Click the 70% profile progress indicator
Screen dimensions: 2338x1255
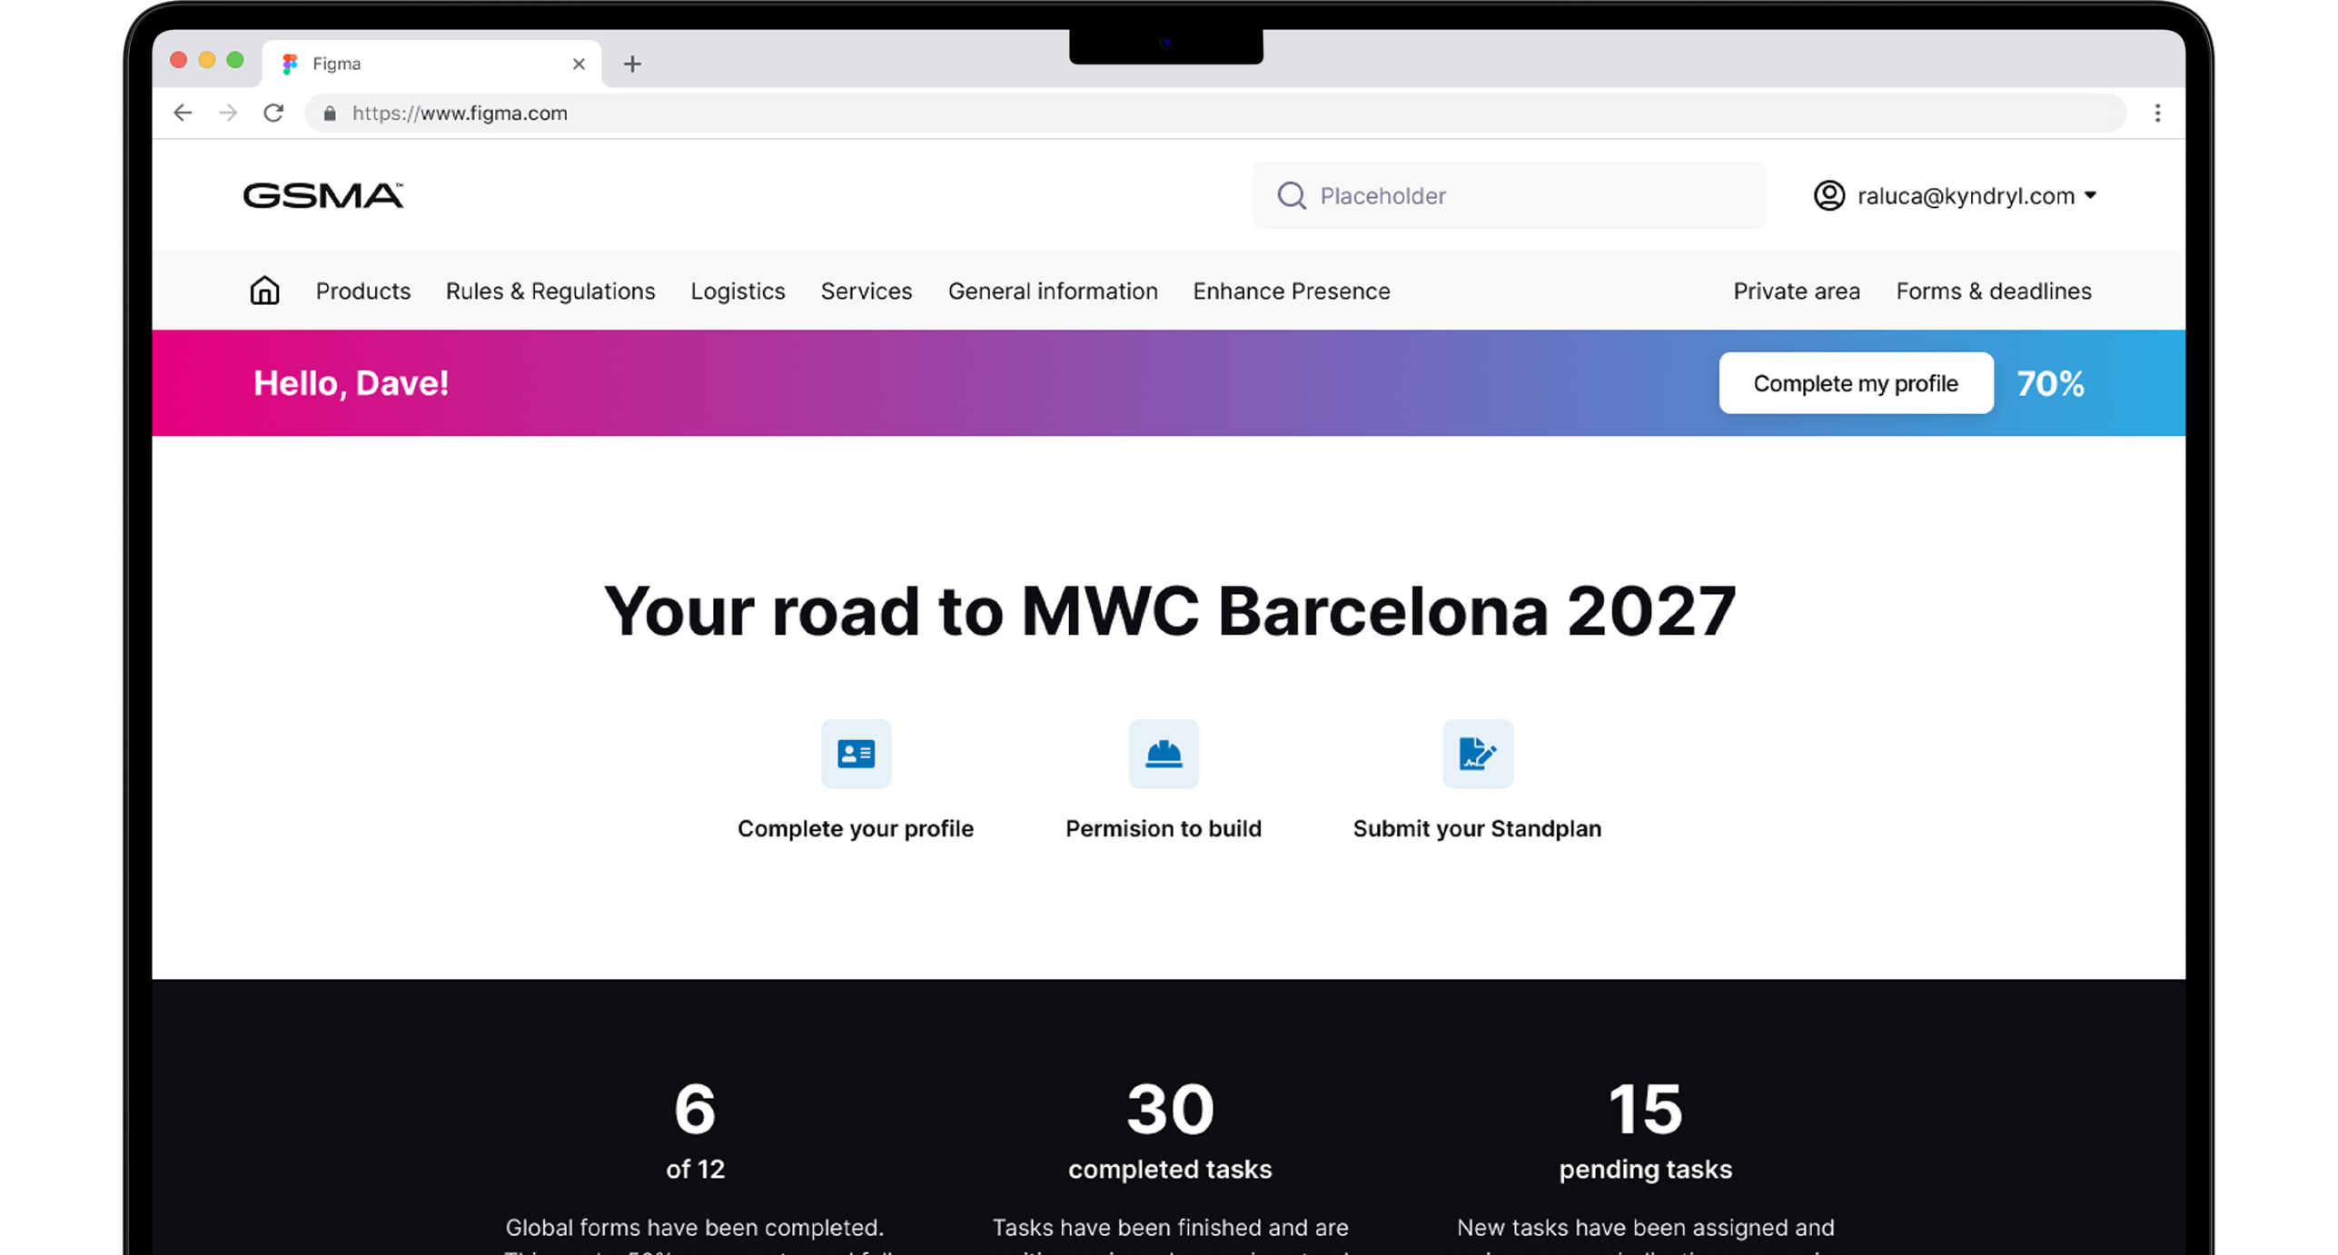point(2049,383)
